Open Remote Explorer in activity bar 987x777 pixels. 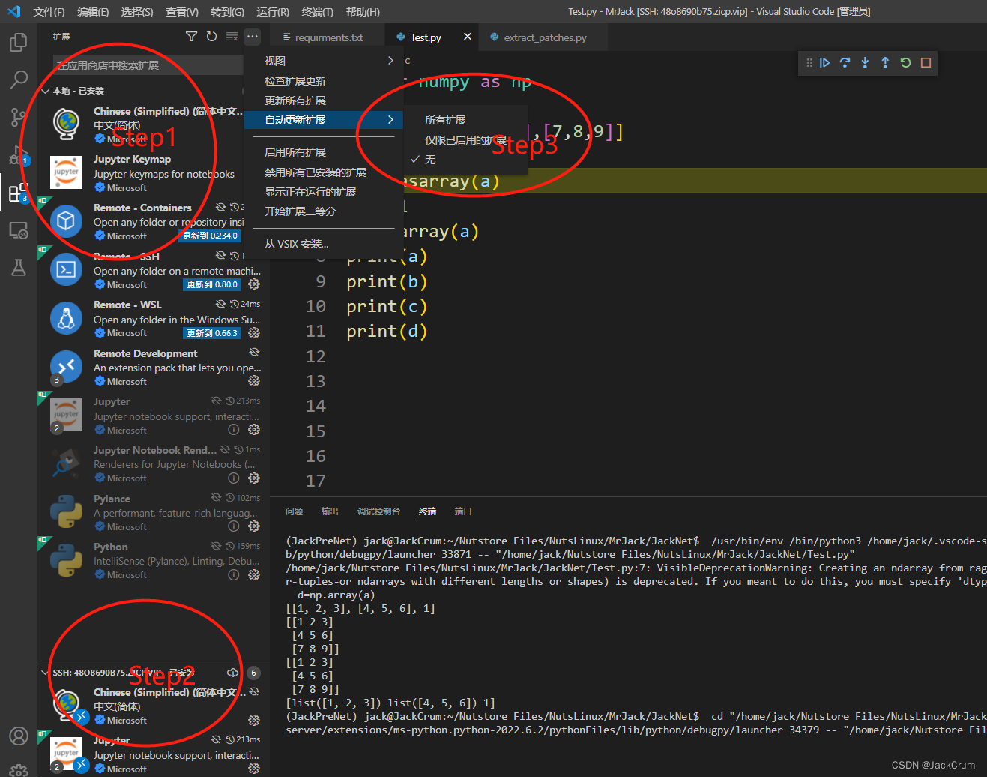coord(19,230)
